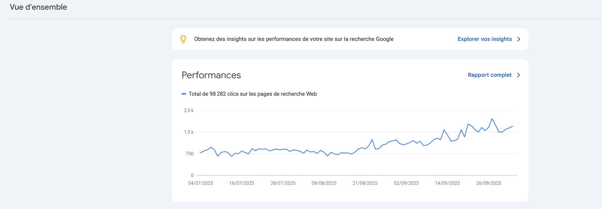Click the 04/07/2025 date label on the chart

pyautogui.click(x=201, y=183)
